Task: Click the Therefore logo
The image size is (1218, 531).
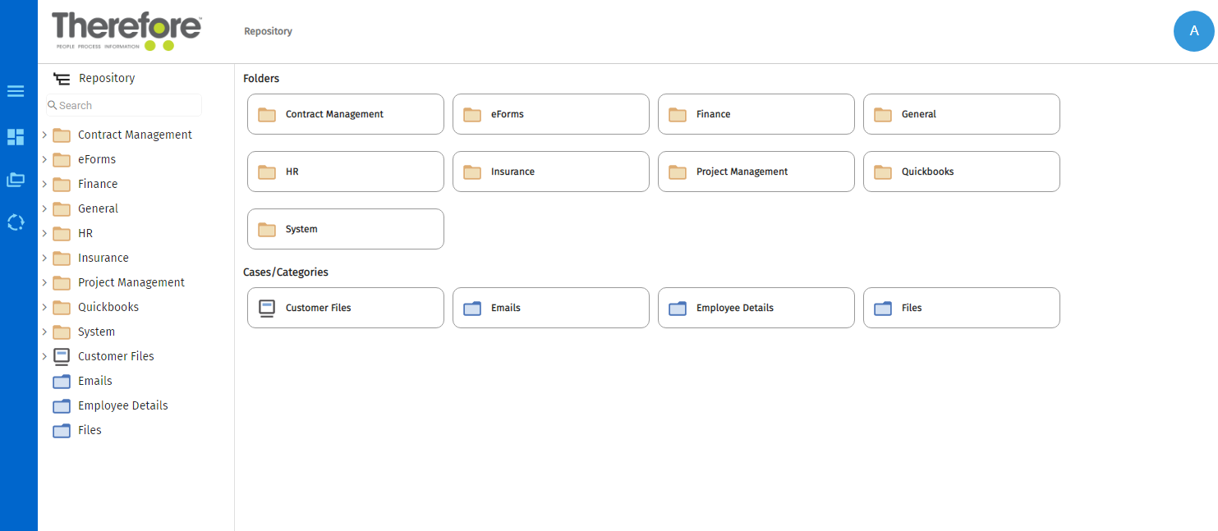Action: click(x=126, y=31)
